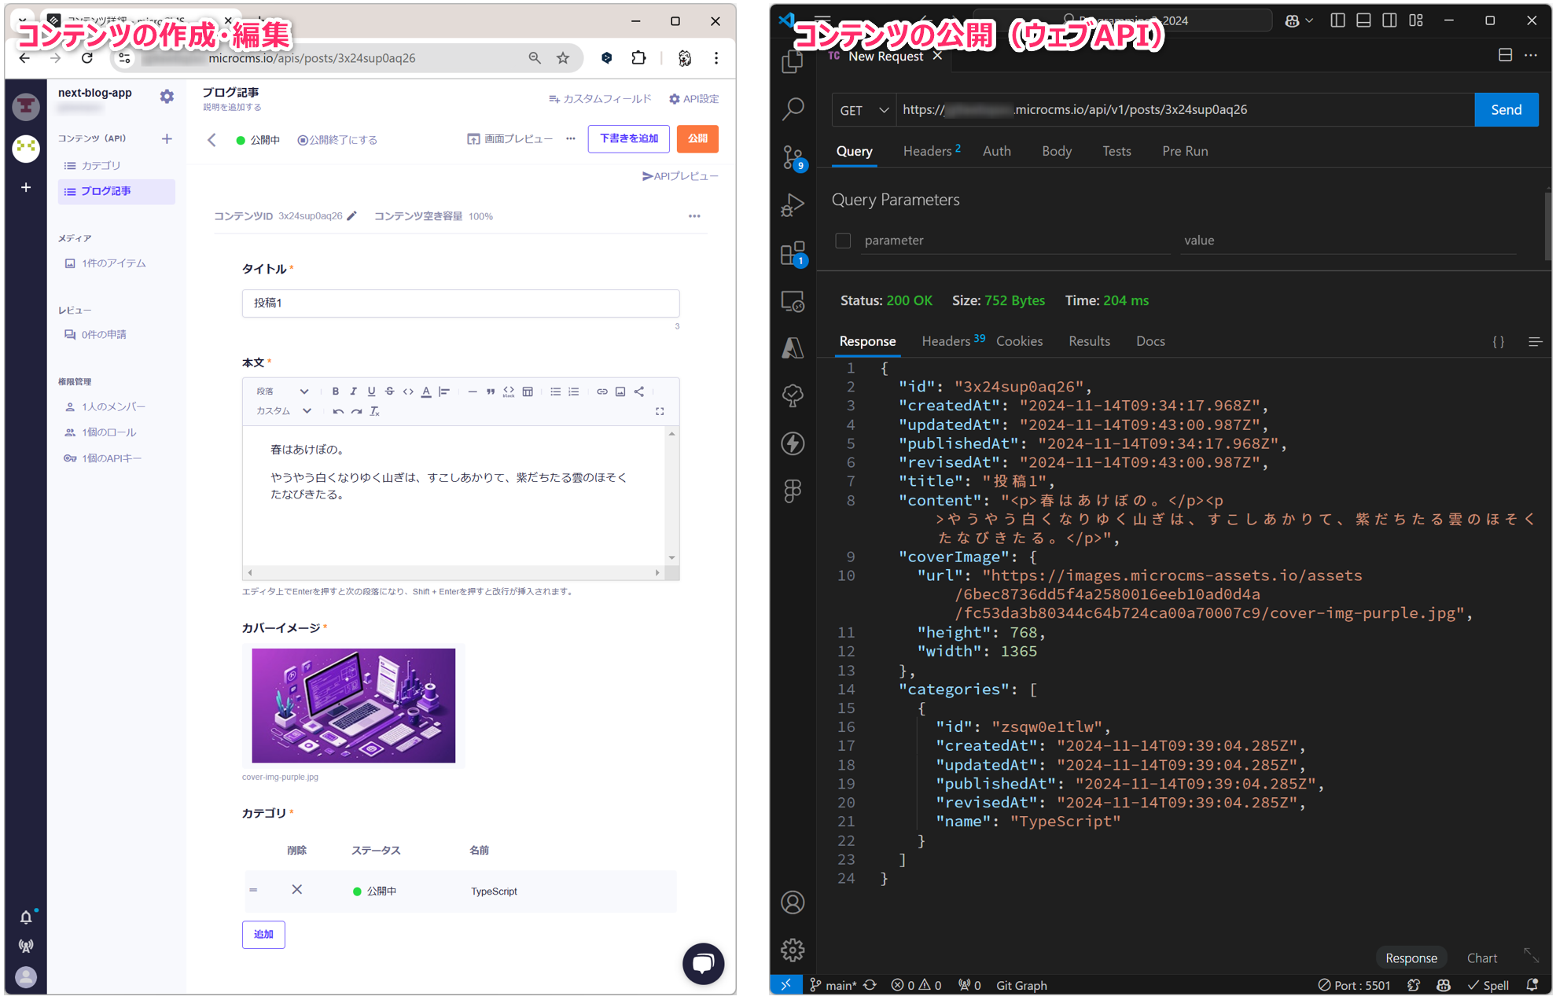Image resolution: width=1556 pixels, height=1000 pixels.
Task: Remove the TypeScript category with X
Action: [x=296, y=890]
